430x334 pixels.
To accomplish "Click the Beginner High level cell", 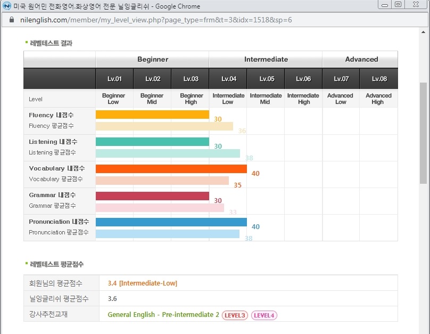I will tap(191, 99).
